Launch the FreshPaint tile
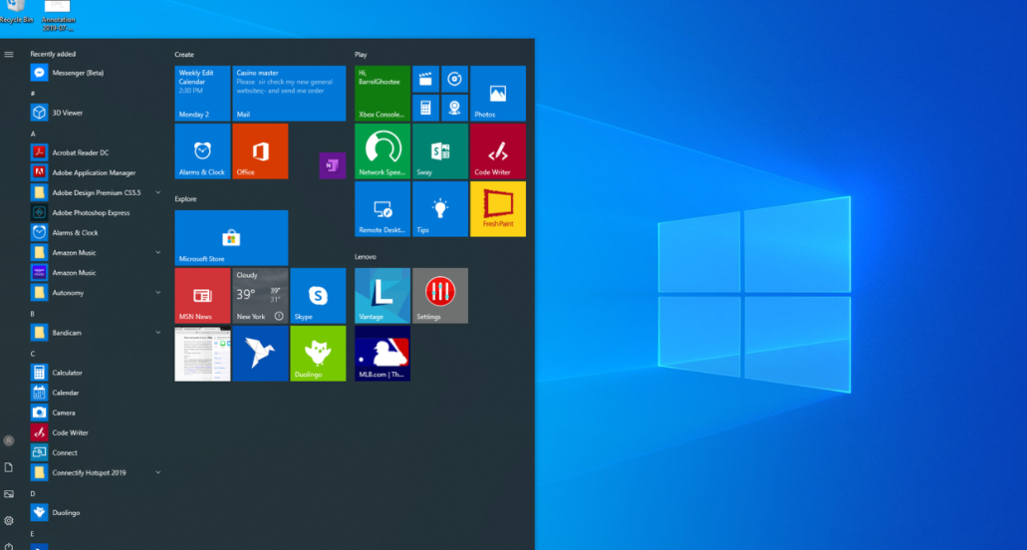1027x550 pixels. [x=498, y=209]
